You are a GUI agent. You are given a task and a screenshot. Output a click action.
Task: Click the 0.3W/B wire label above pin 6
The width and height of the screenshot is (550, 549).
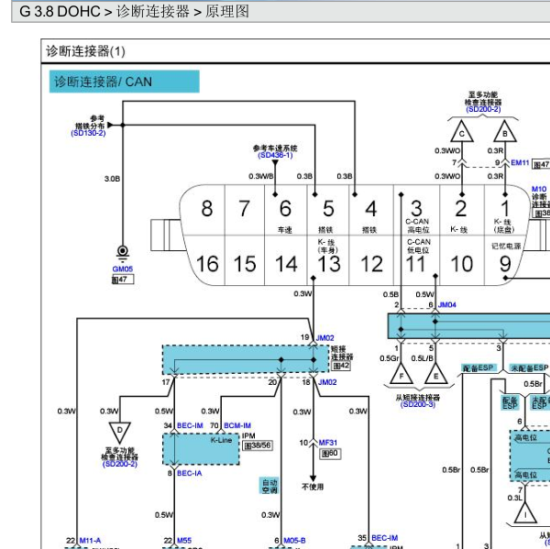[260, 176]
